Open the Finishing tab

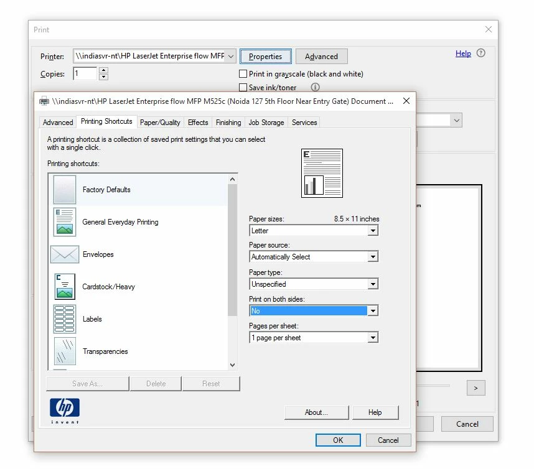click(228, 123)
